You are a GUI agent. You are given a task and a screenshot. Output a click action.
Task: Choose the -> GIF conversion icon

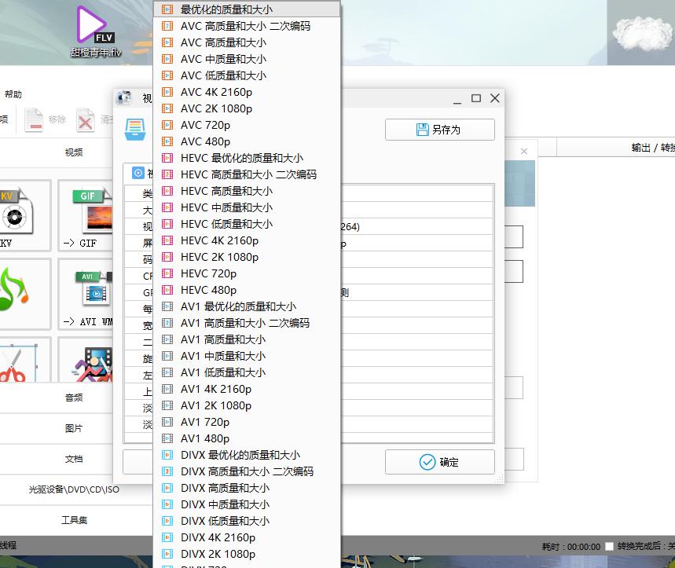coord(85,217)
